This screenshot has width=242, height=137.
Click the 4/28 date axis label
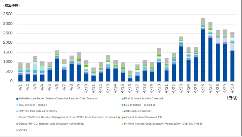point(217,89)
